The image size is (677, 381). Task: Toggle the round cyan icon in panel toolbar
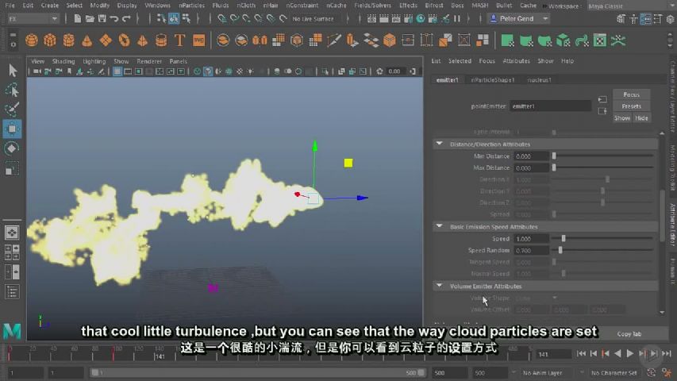pos(197,71)
